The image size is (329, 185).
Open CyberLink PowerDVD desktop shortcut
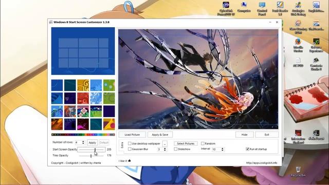click(226, 8)
